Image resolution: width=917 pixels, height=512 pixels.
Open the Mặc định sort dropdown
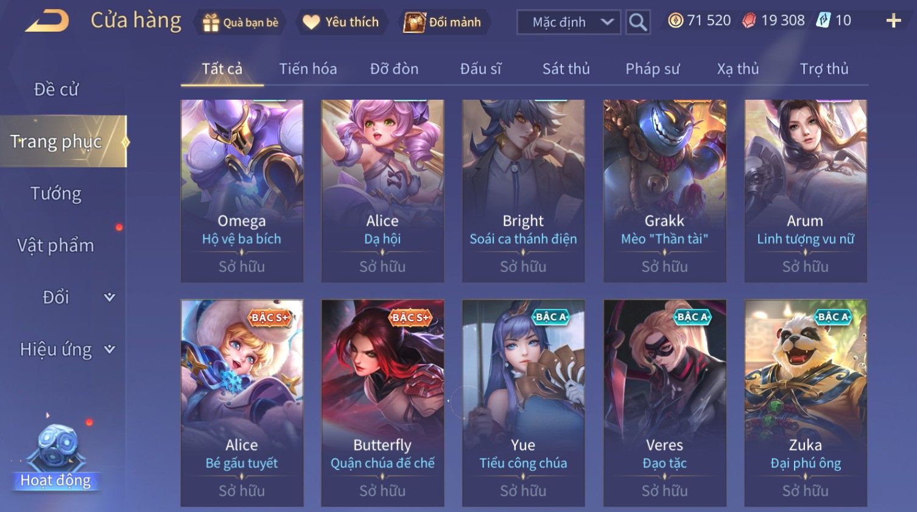[x=569, y=22]
